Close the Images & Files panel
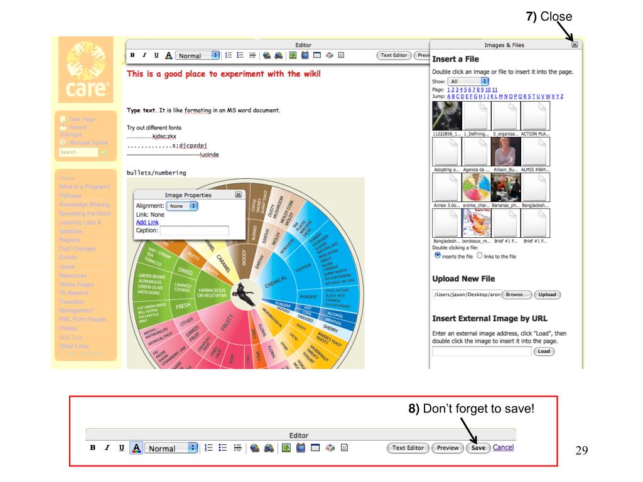The width and height of the screenshot is (643, 482). [575, 45]
